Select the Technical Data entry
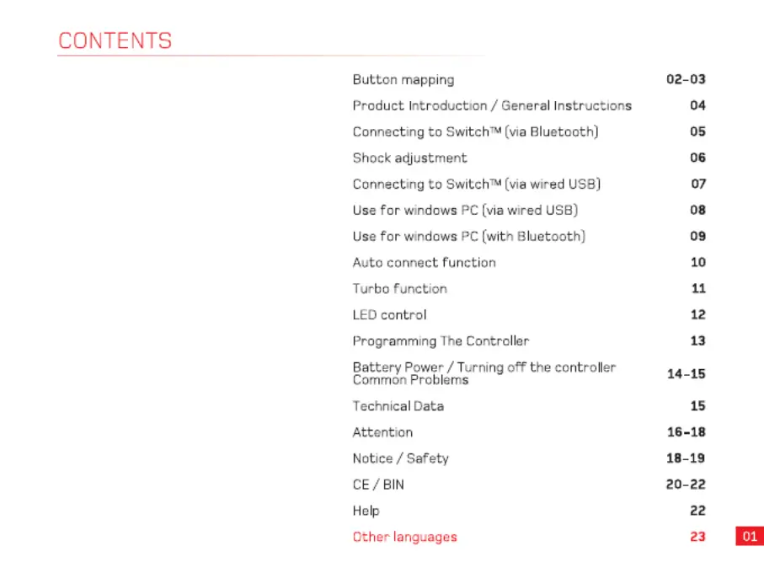Screen dimensions: 764x573 point(398,406)
